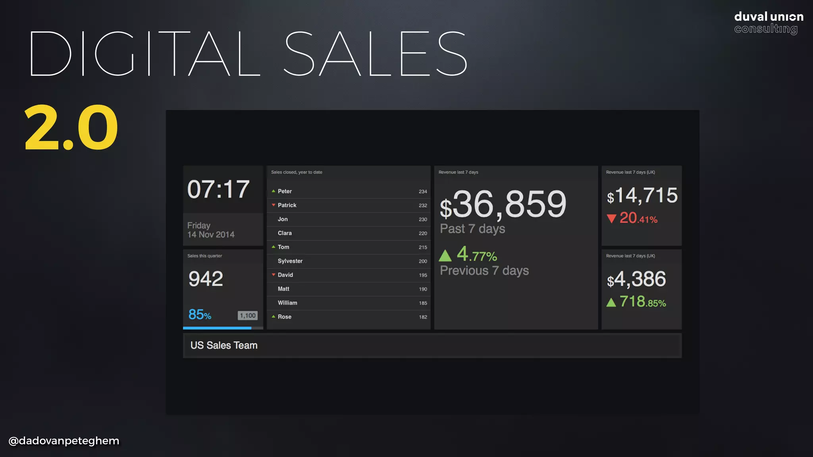Click the Sales closed, year to date header

[297, 172]
